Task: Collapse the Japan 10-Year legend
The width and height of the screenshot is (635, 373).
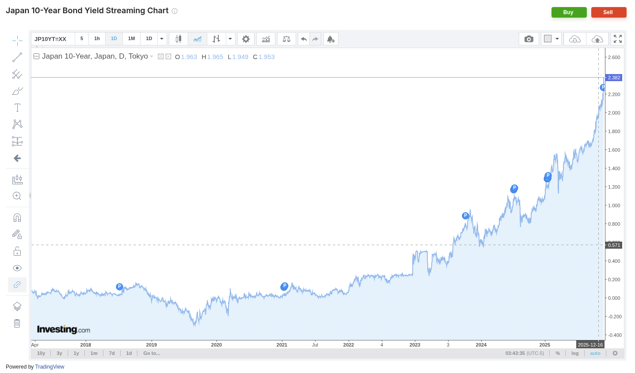Action: [x=37, y=56]
